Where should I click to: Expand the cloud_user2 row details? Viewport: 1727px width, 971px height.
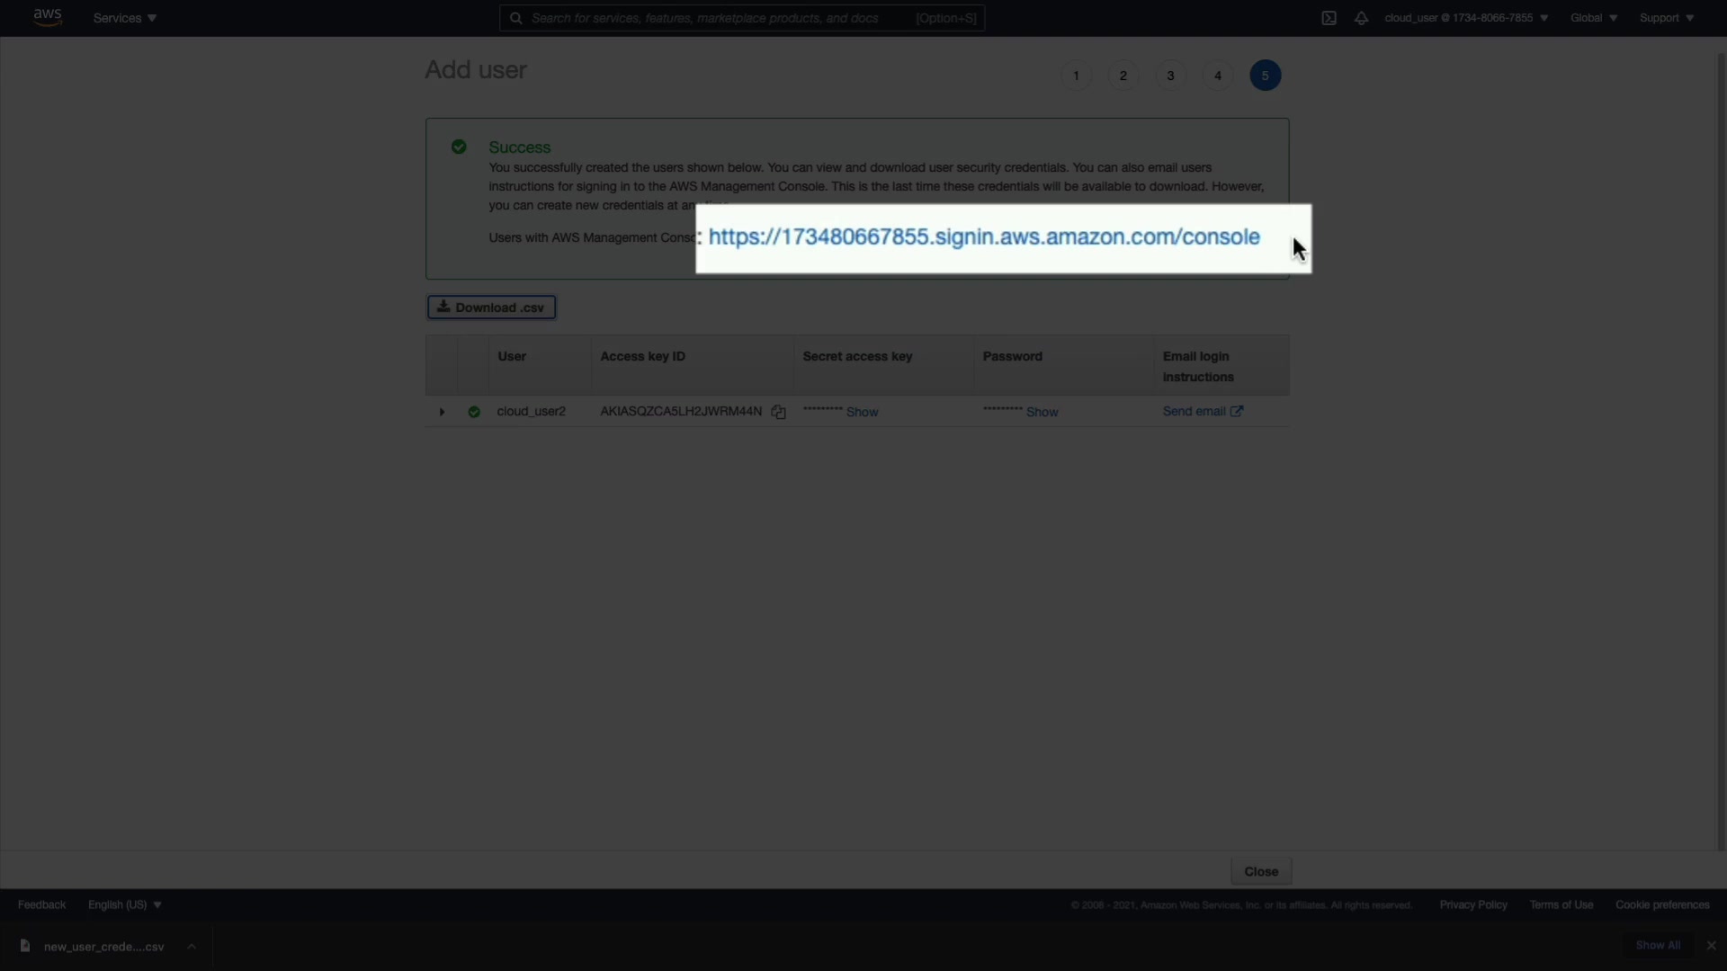[x=442, y=412]
